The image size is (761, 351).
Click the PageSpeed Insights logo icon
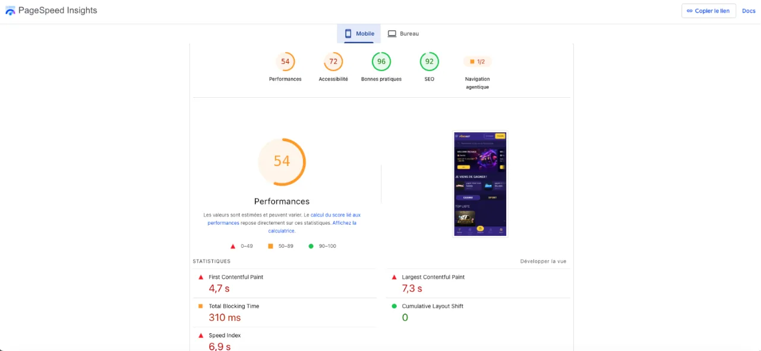pos(10,11)
